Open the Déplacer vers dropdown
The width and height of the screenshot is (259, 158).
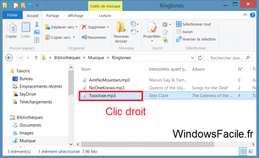76,27
